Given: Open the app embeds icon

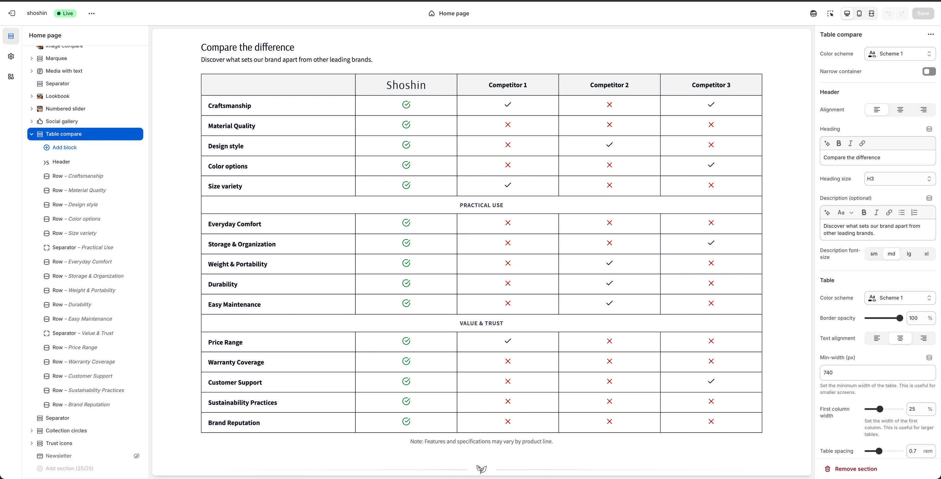Looking at the screenshot, I should (x=11, y=76).
